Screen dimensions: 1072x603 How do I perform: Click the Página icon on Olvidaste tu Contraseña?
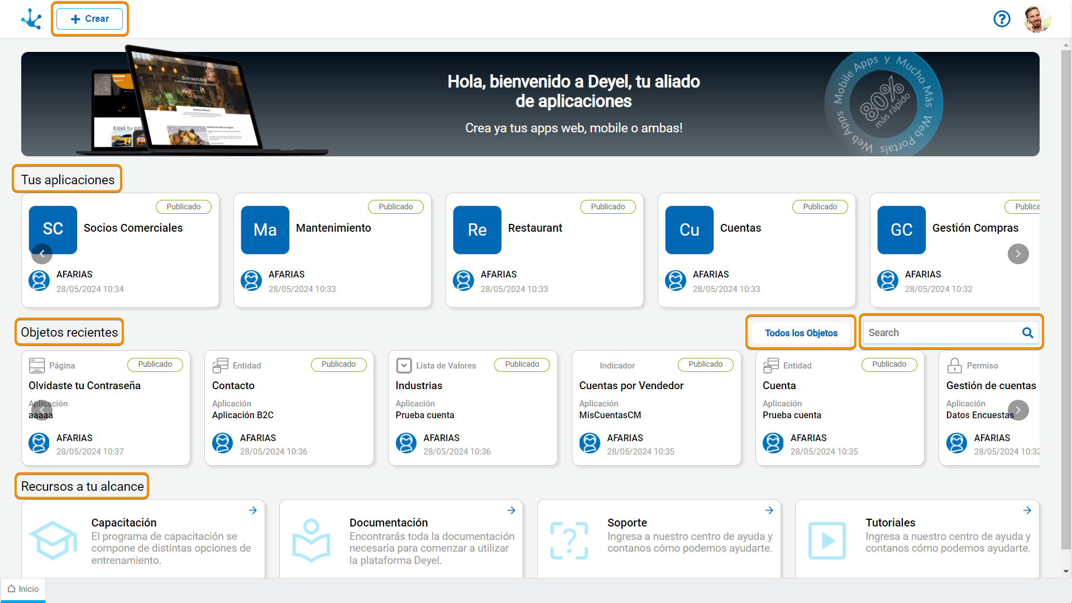(x=37, y=366)
